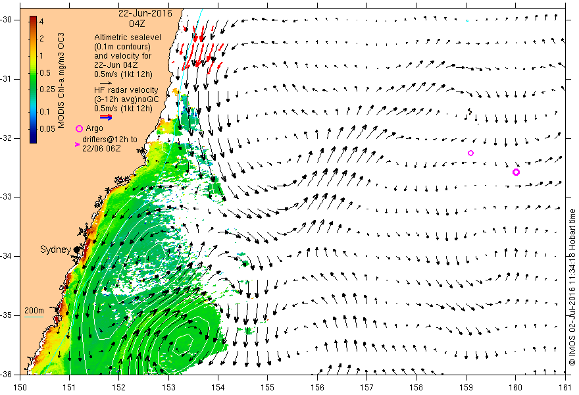Click the color bar tick label '0.5'
579x395 pixels.
tap(45, 73)
